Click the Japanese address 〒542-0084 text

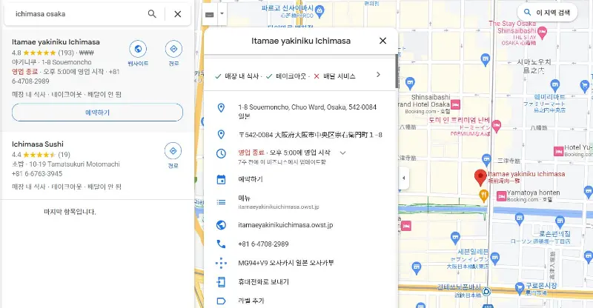(x=310, y=135)
